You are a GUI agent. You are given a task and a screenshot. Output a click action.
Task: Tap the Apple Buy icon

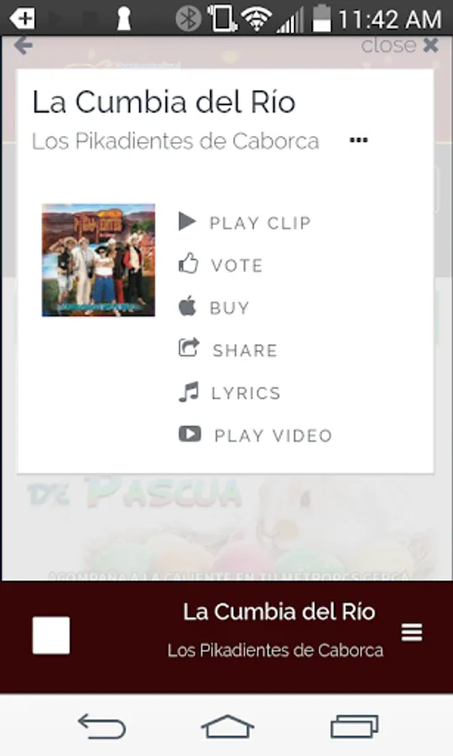pos(187,306)
